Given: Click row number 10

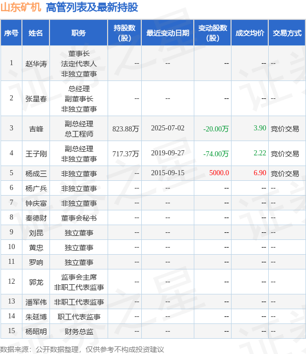Looking at the screenshot, I should (x=12, y=247).
